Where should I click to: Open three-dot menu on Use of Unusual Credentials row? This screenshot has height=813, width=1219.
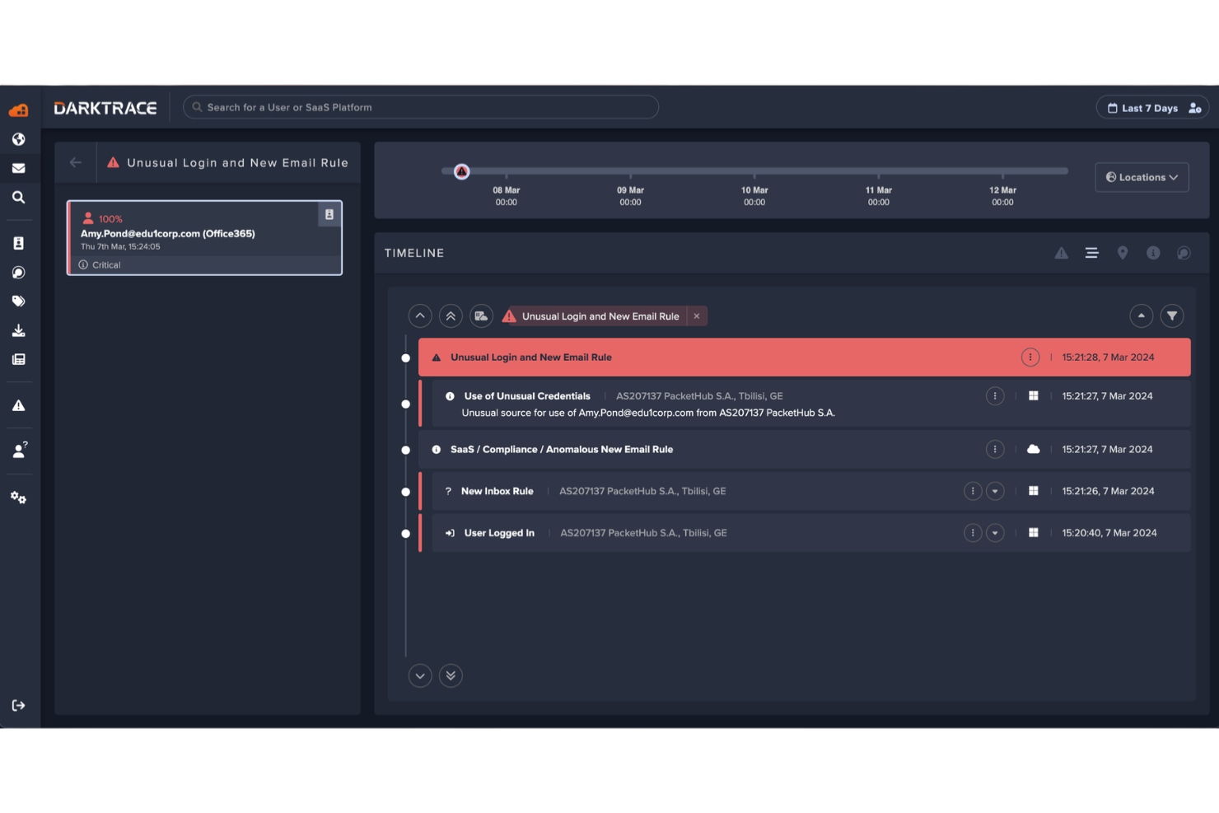pyautogui.click(x=995, y=396)
